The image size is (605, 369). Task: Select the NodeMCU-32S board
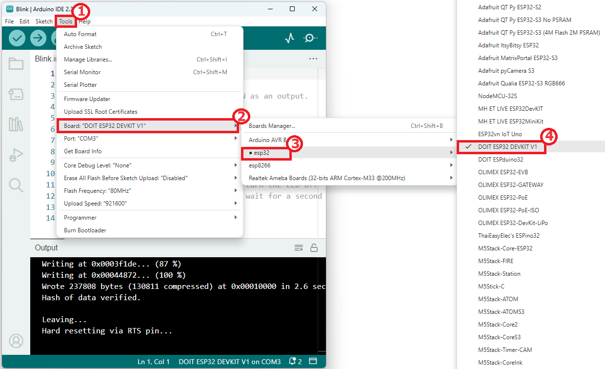(497, 96)
